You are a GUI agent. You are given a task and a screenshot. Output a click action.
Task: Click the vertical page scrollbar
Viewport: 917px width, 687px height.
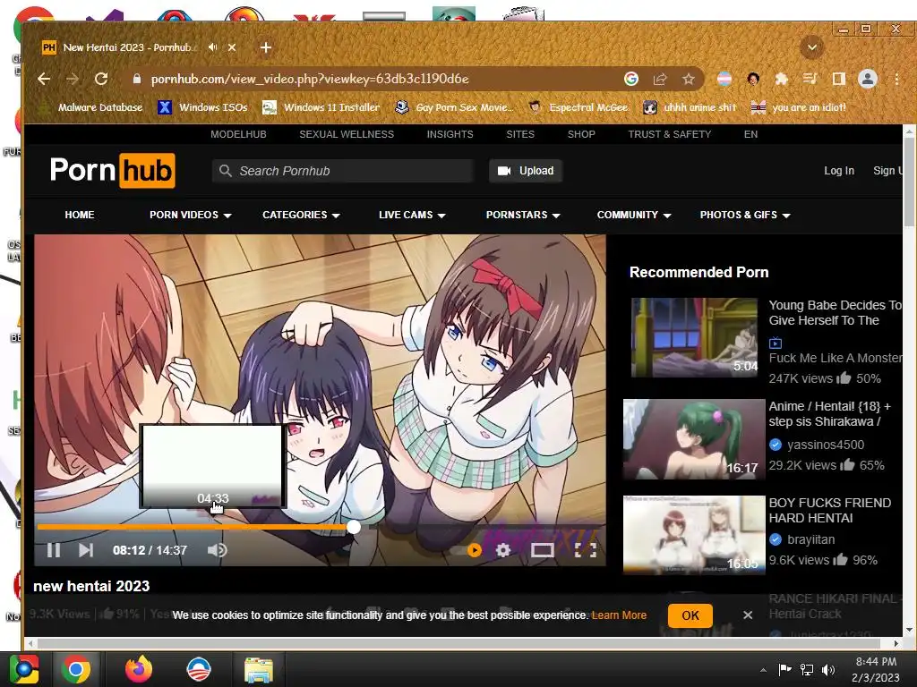[909, 181]
